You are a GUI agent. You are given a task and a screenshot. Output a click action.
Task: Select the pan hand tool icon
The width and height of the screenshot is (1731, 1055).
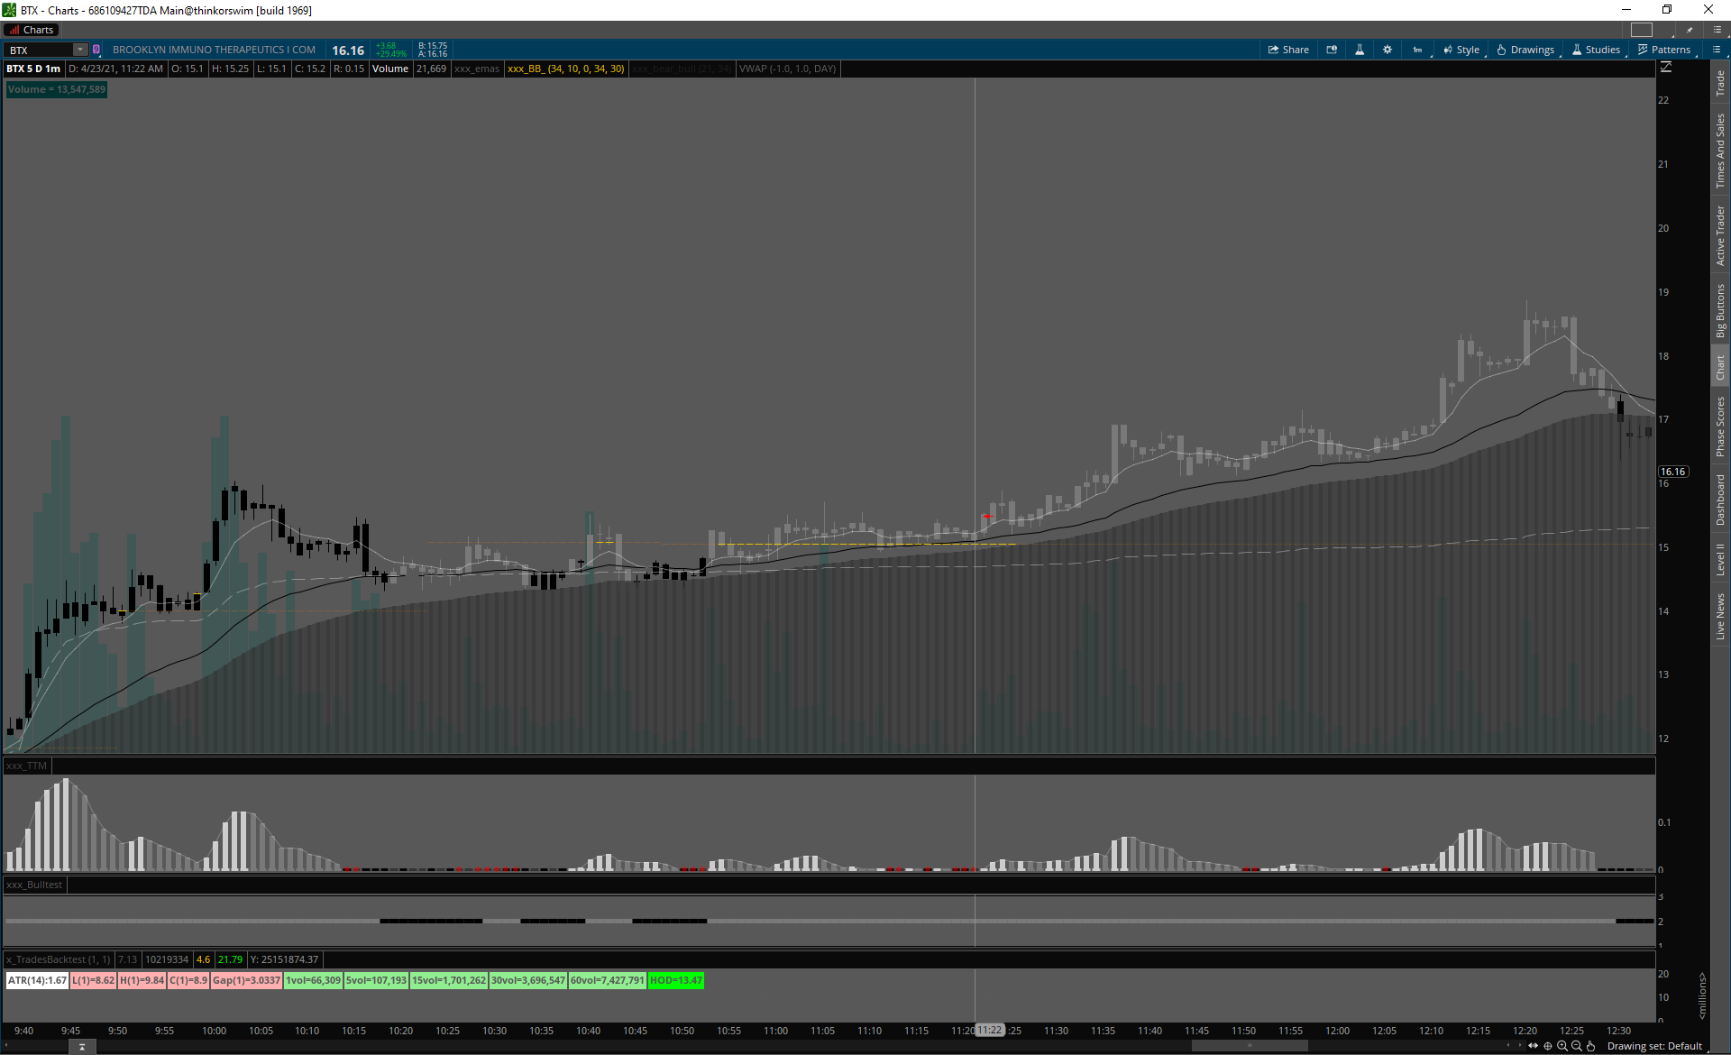[x=1591, y=1046]
